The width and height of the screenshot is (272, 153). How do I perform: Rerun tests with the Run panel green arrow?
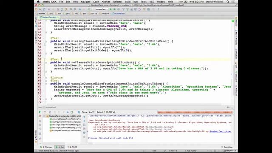pyautogui.click(x=40, y=112)
